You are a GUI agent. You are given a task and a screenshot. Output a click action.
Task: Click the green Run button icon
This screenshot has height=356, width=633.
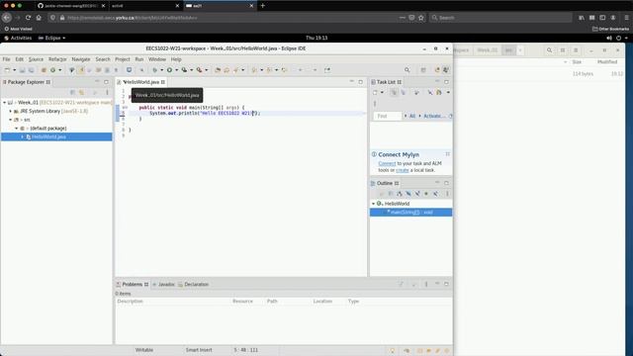[x=169, y=70]
